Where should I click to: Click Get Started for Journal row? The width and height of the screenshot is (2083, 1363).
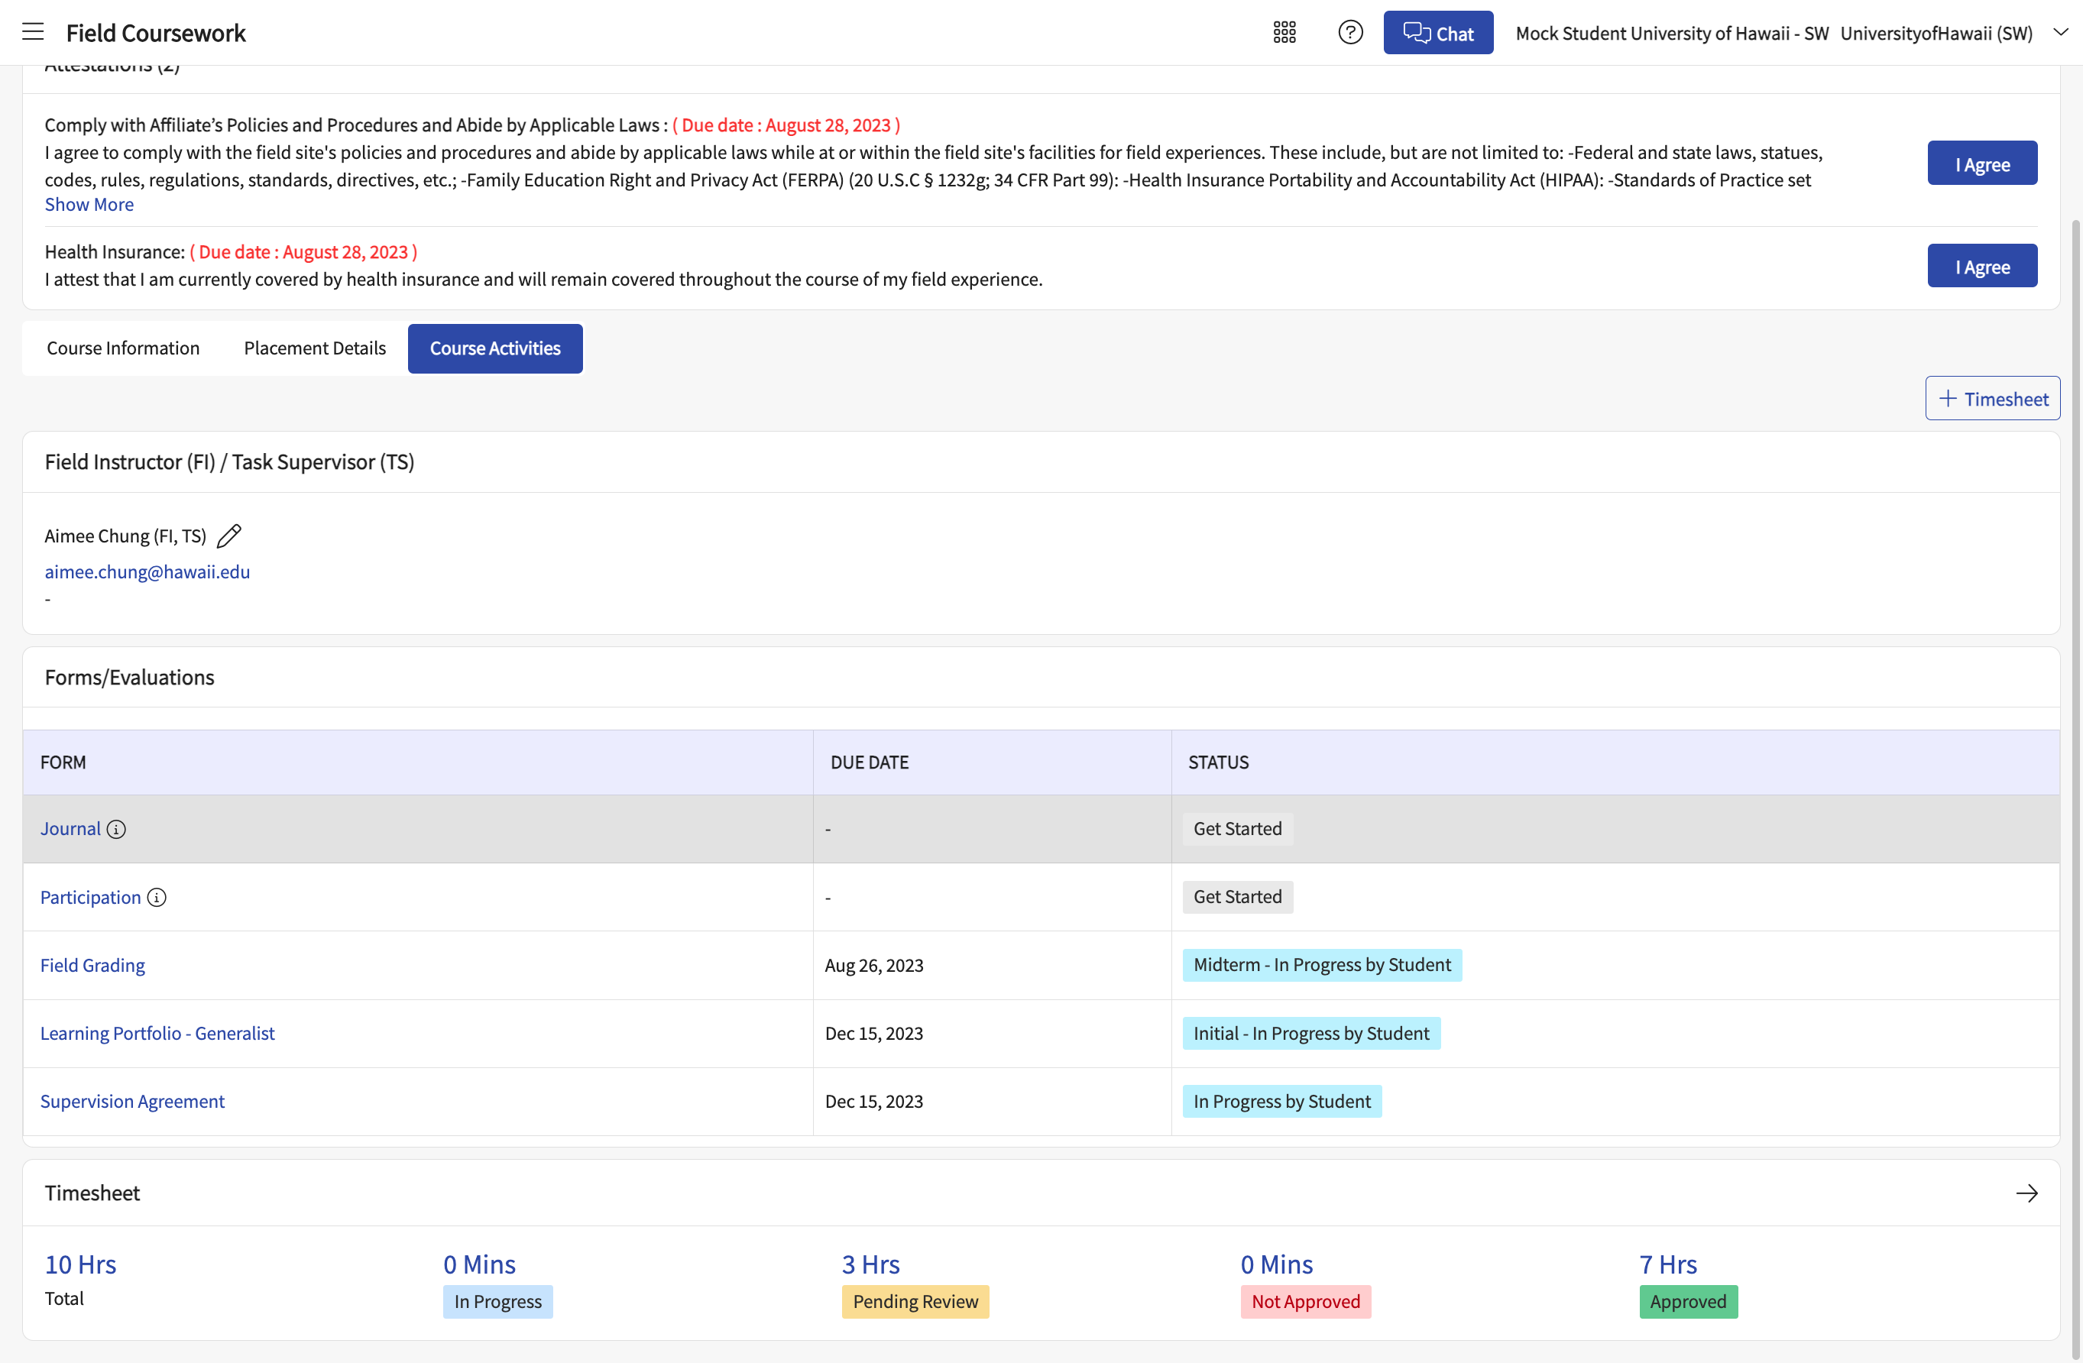tap(1238, 830)
